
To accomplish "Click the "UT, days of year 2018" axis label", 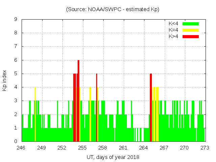I will click(x=112, y=157).
